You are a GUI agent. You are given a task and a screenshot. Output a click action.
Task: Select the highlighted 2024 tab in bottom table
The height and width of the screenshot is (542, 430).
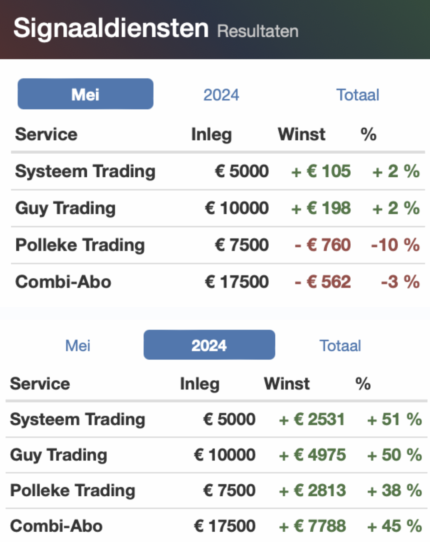209,345
